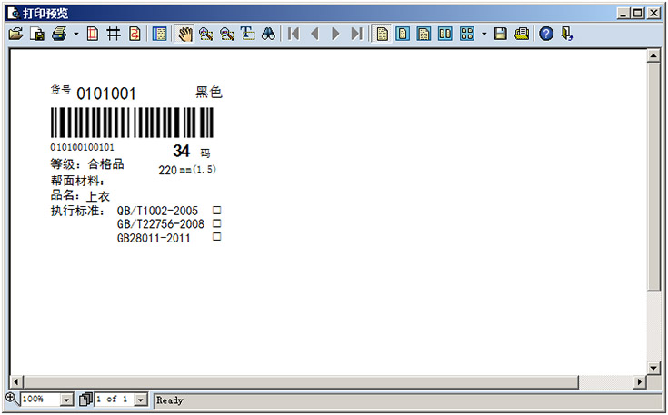Click the zoom percentage input field

pyautogui.click(x=41, y=400)
